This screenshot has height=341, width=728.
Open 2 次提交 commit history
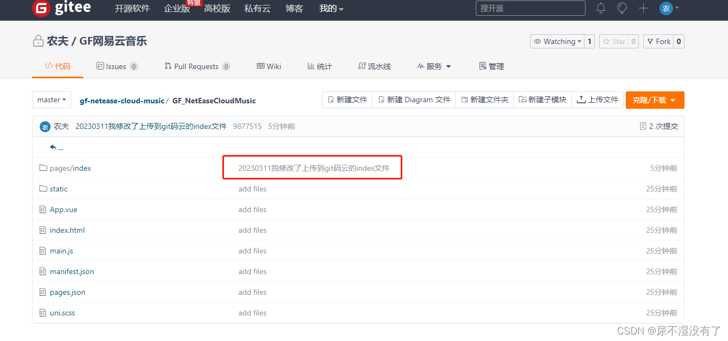point(659,126)
